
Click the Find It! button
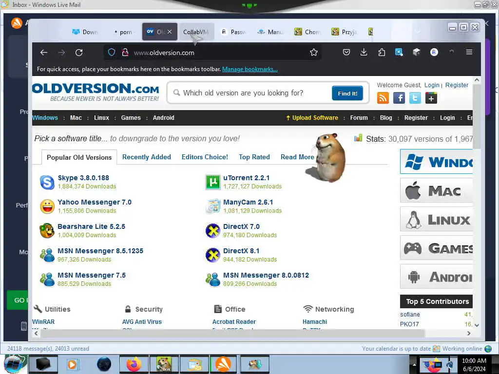click(x=347, y=93)
